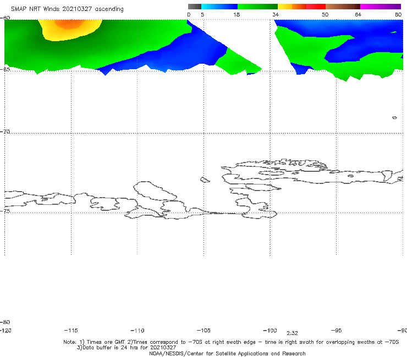Click the longitude label '-105'
The image size is (407, 357).
[204, 330]
